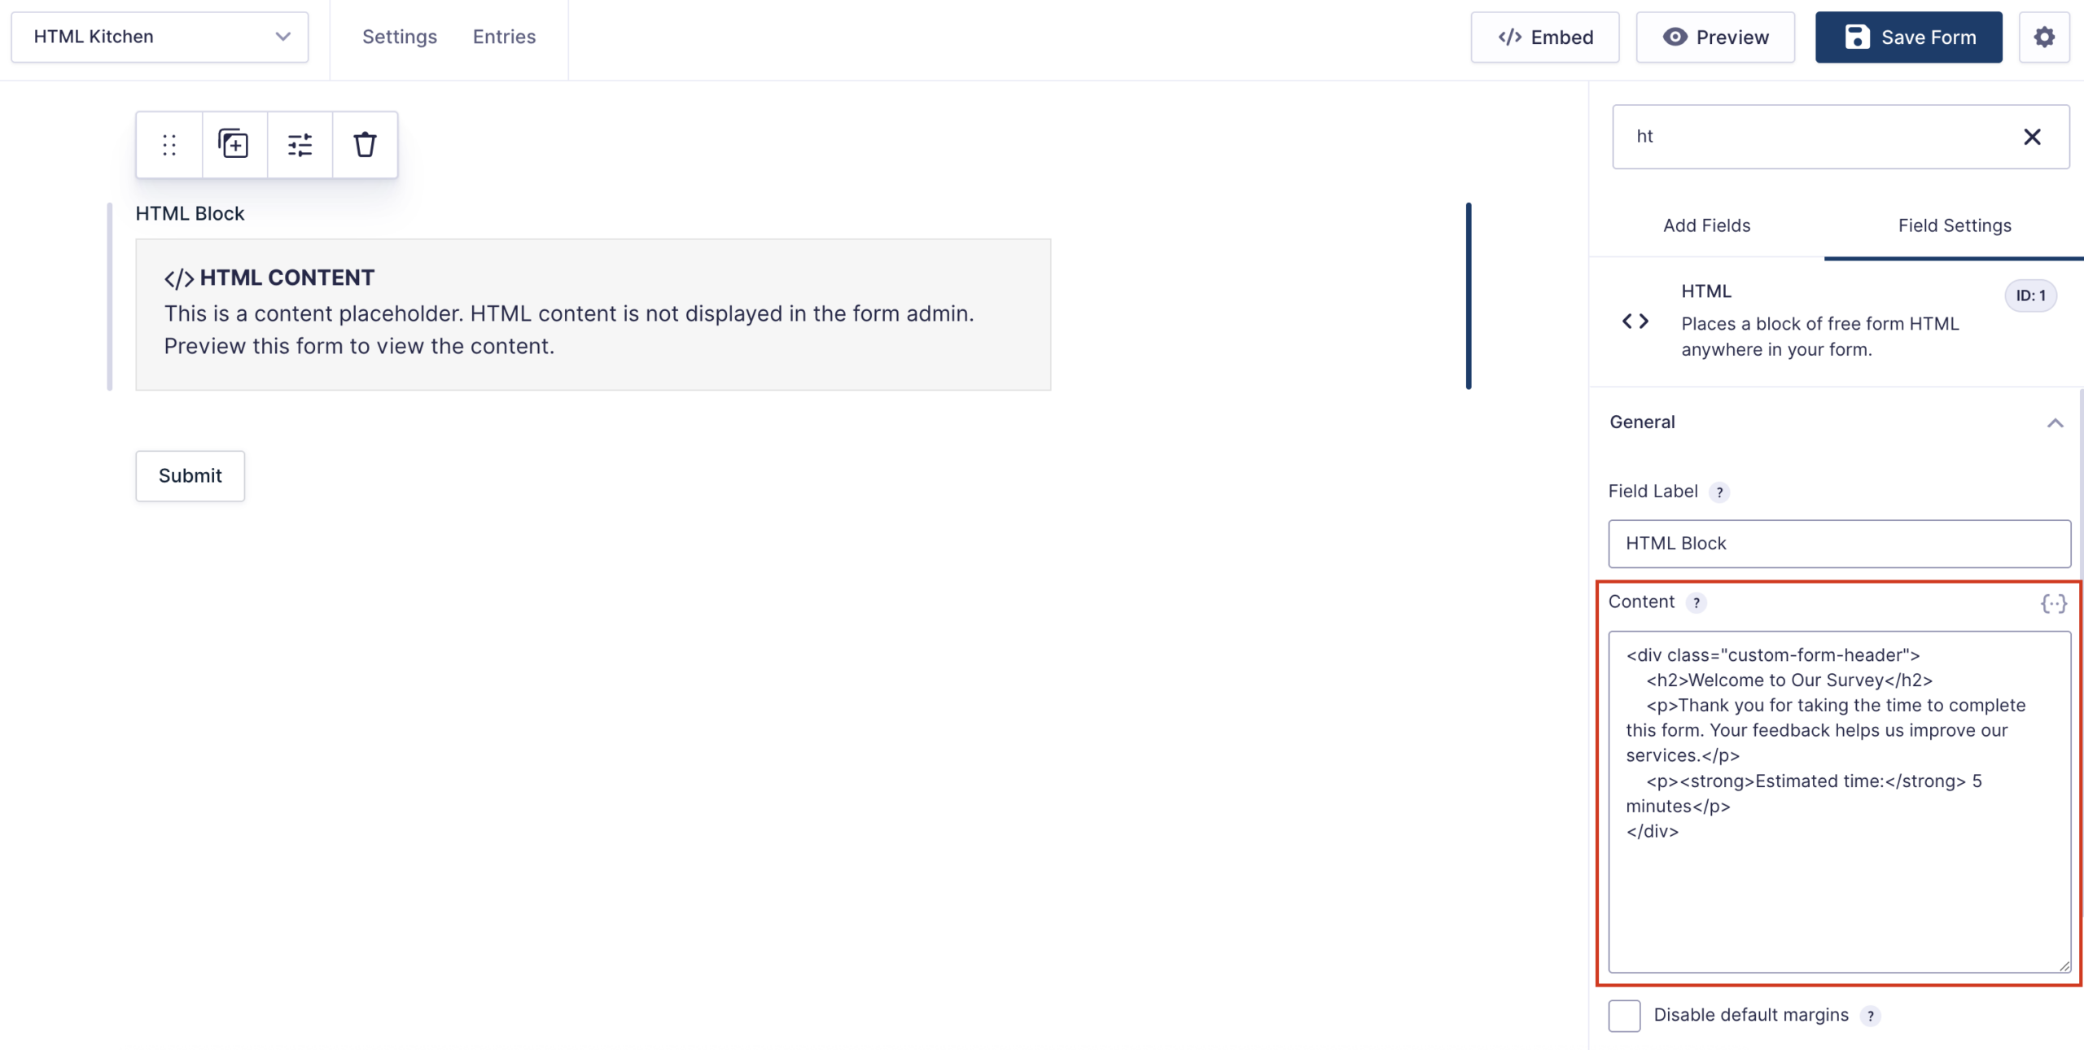Viewport: 2084px width, 1050px height.
Task: Click into the Field Label input
Action: pyautogui.click(x=1839, y=544)
